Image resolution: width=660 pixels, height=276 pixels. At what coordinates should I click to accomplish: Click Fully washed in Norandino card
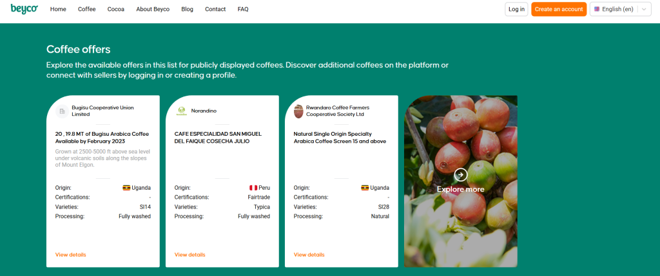point(254,216)
